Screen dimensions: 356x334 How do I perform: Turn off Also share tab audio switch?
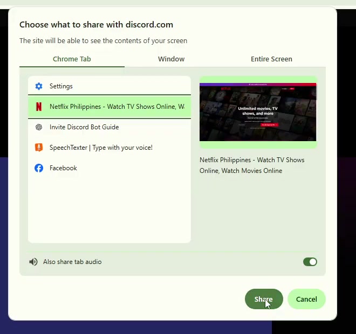(310, 262)
